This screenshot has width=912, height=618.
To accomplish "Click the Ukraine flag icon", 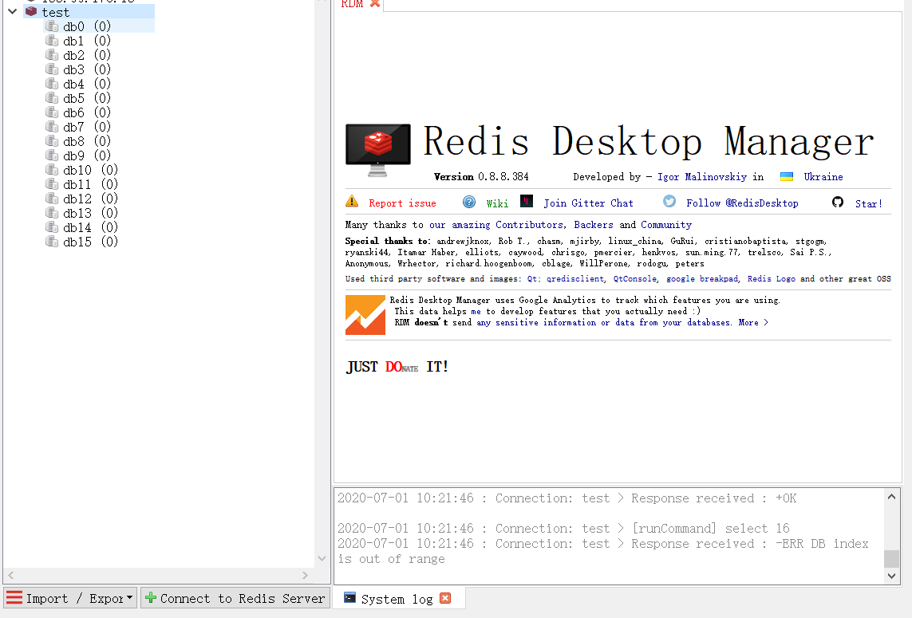I will pos(787,177).
